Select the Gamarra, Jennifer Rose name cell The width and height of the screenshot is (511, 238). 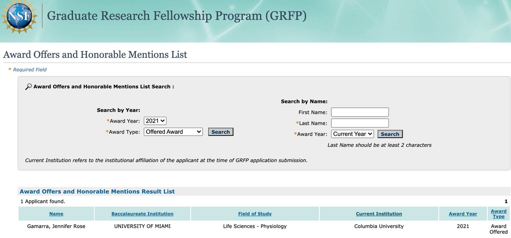pos(56,226)
